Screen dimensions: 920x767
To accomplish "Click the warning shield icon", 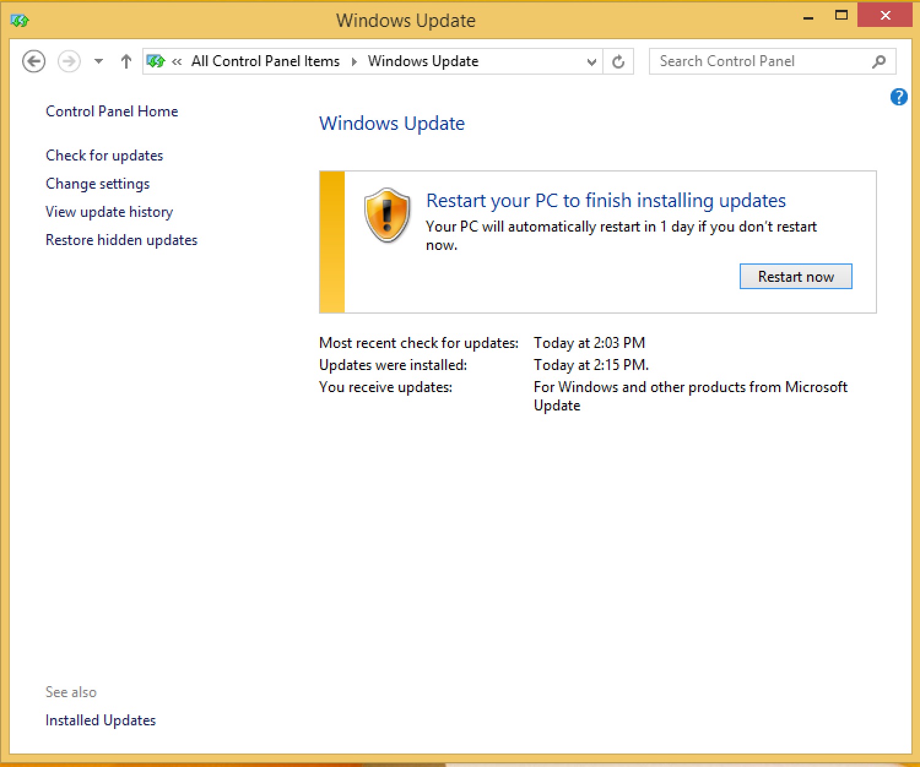I will click(386, 215).
